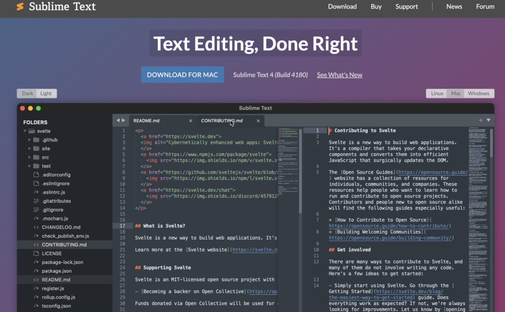Click the tab navigation forward arrow
This screenshot has height=312, width=505.
[x=124, y=120]
